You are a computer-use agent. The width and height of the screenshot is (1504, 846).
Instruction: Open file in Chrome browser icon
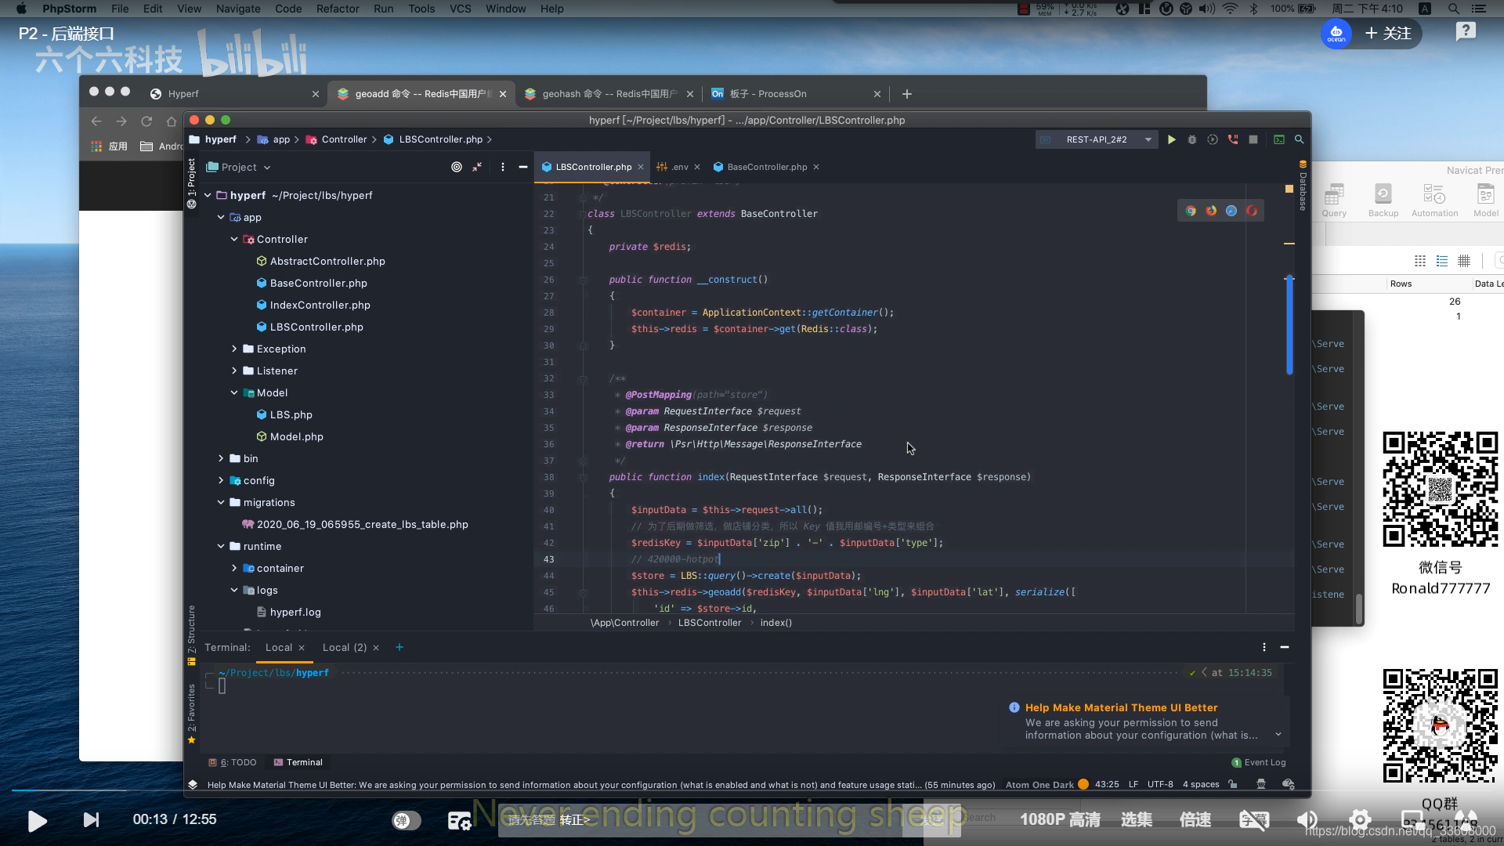point(1191,211)
